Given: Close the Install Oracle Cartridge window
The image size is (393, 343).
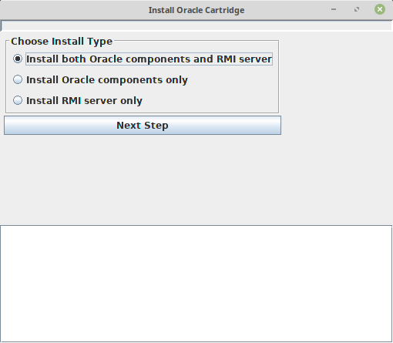Looking at the screenshot, I should 380,9.
